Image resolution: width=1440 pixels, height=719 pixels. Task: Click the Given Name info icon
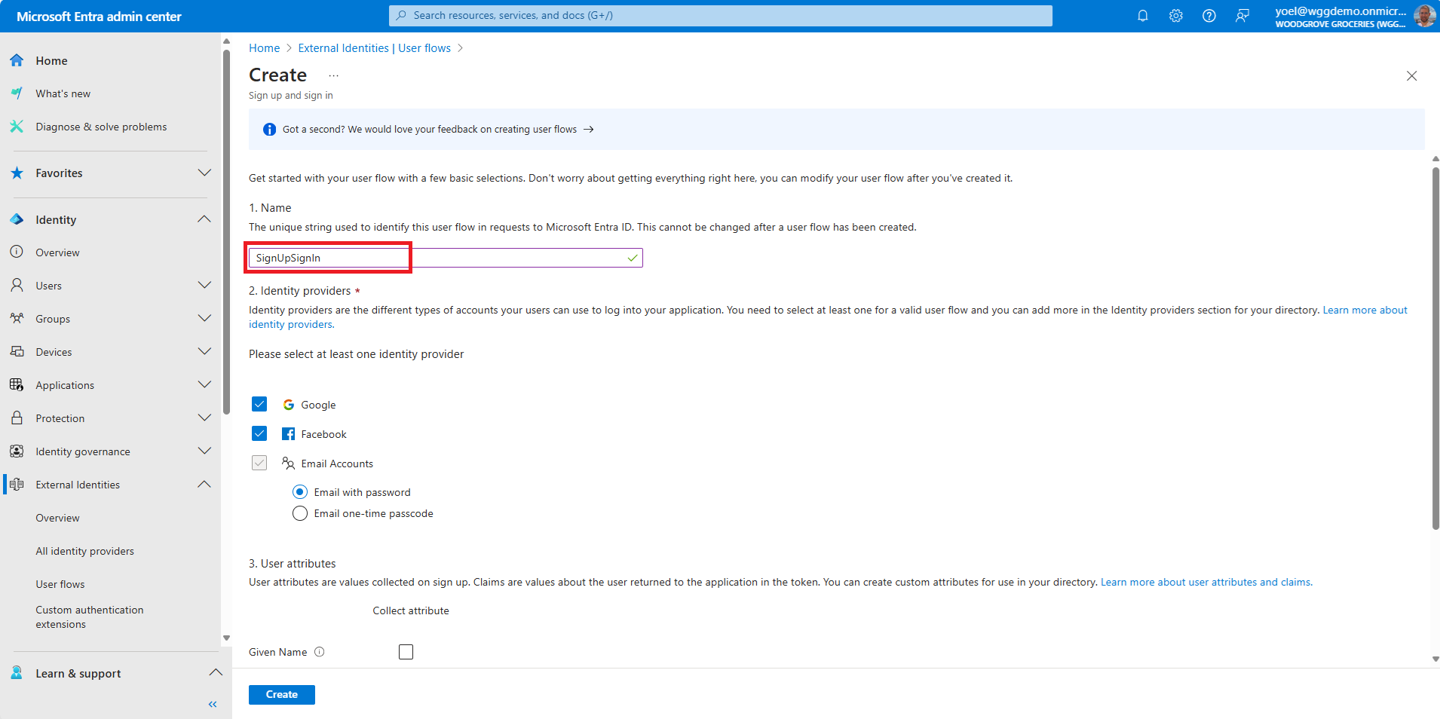[320, 652]
